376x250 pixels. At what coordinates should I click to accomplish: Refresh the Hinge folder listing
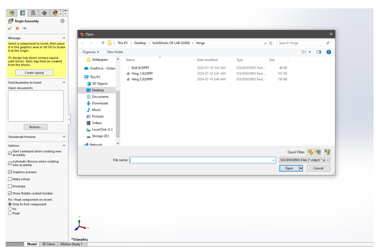coord(271,43)
